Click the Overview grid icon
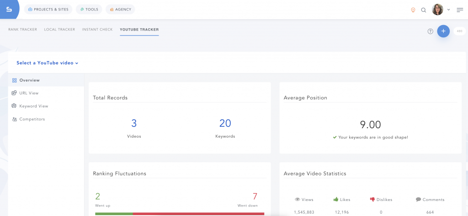This screenshot has width=468, height=216. (x=14, y=80)
